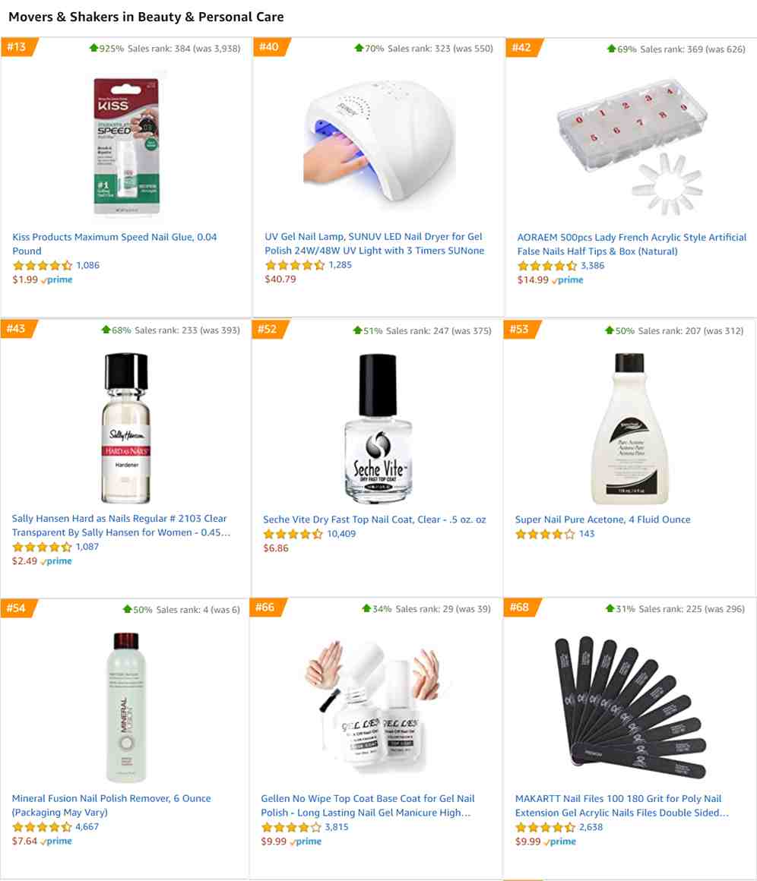Open the Seche Vite top coat bottle image

(378, 428)
